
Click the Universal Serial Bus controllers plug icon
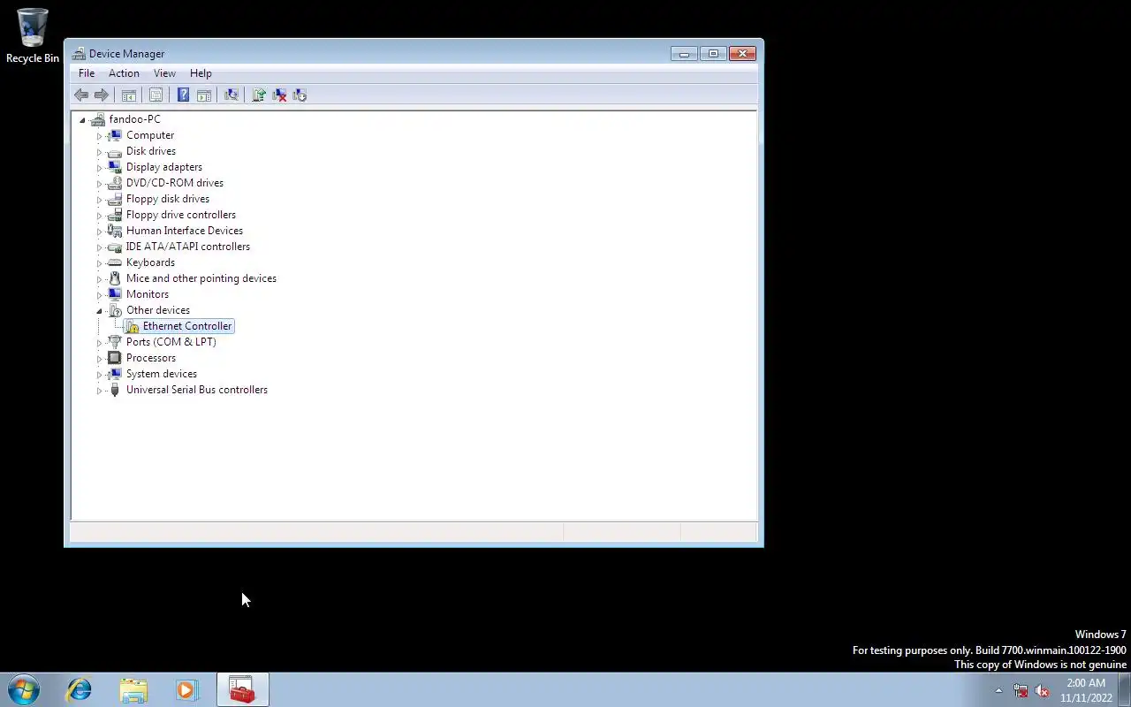point(114,390)
